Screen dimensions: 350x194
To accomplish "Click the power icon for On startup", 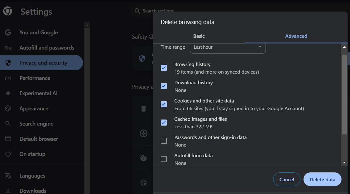I will coord(8,154).
